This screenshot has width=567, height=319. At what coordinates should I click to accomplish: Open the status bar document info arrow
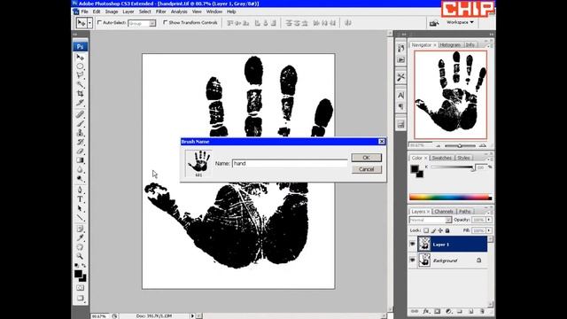(x=192, y=316)
